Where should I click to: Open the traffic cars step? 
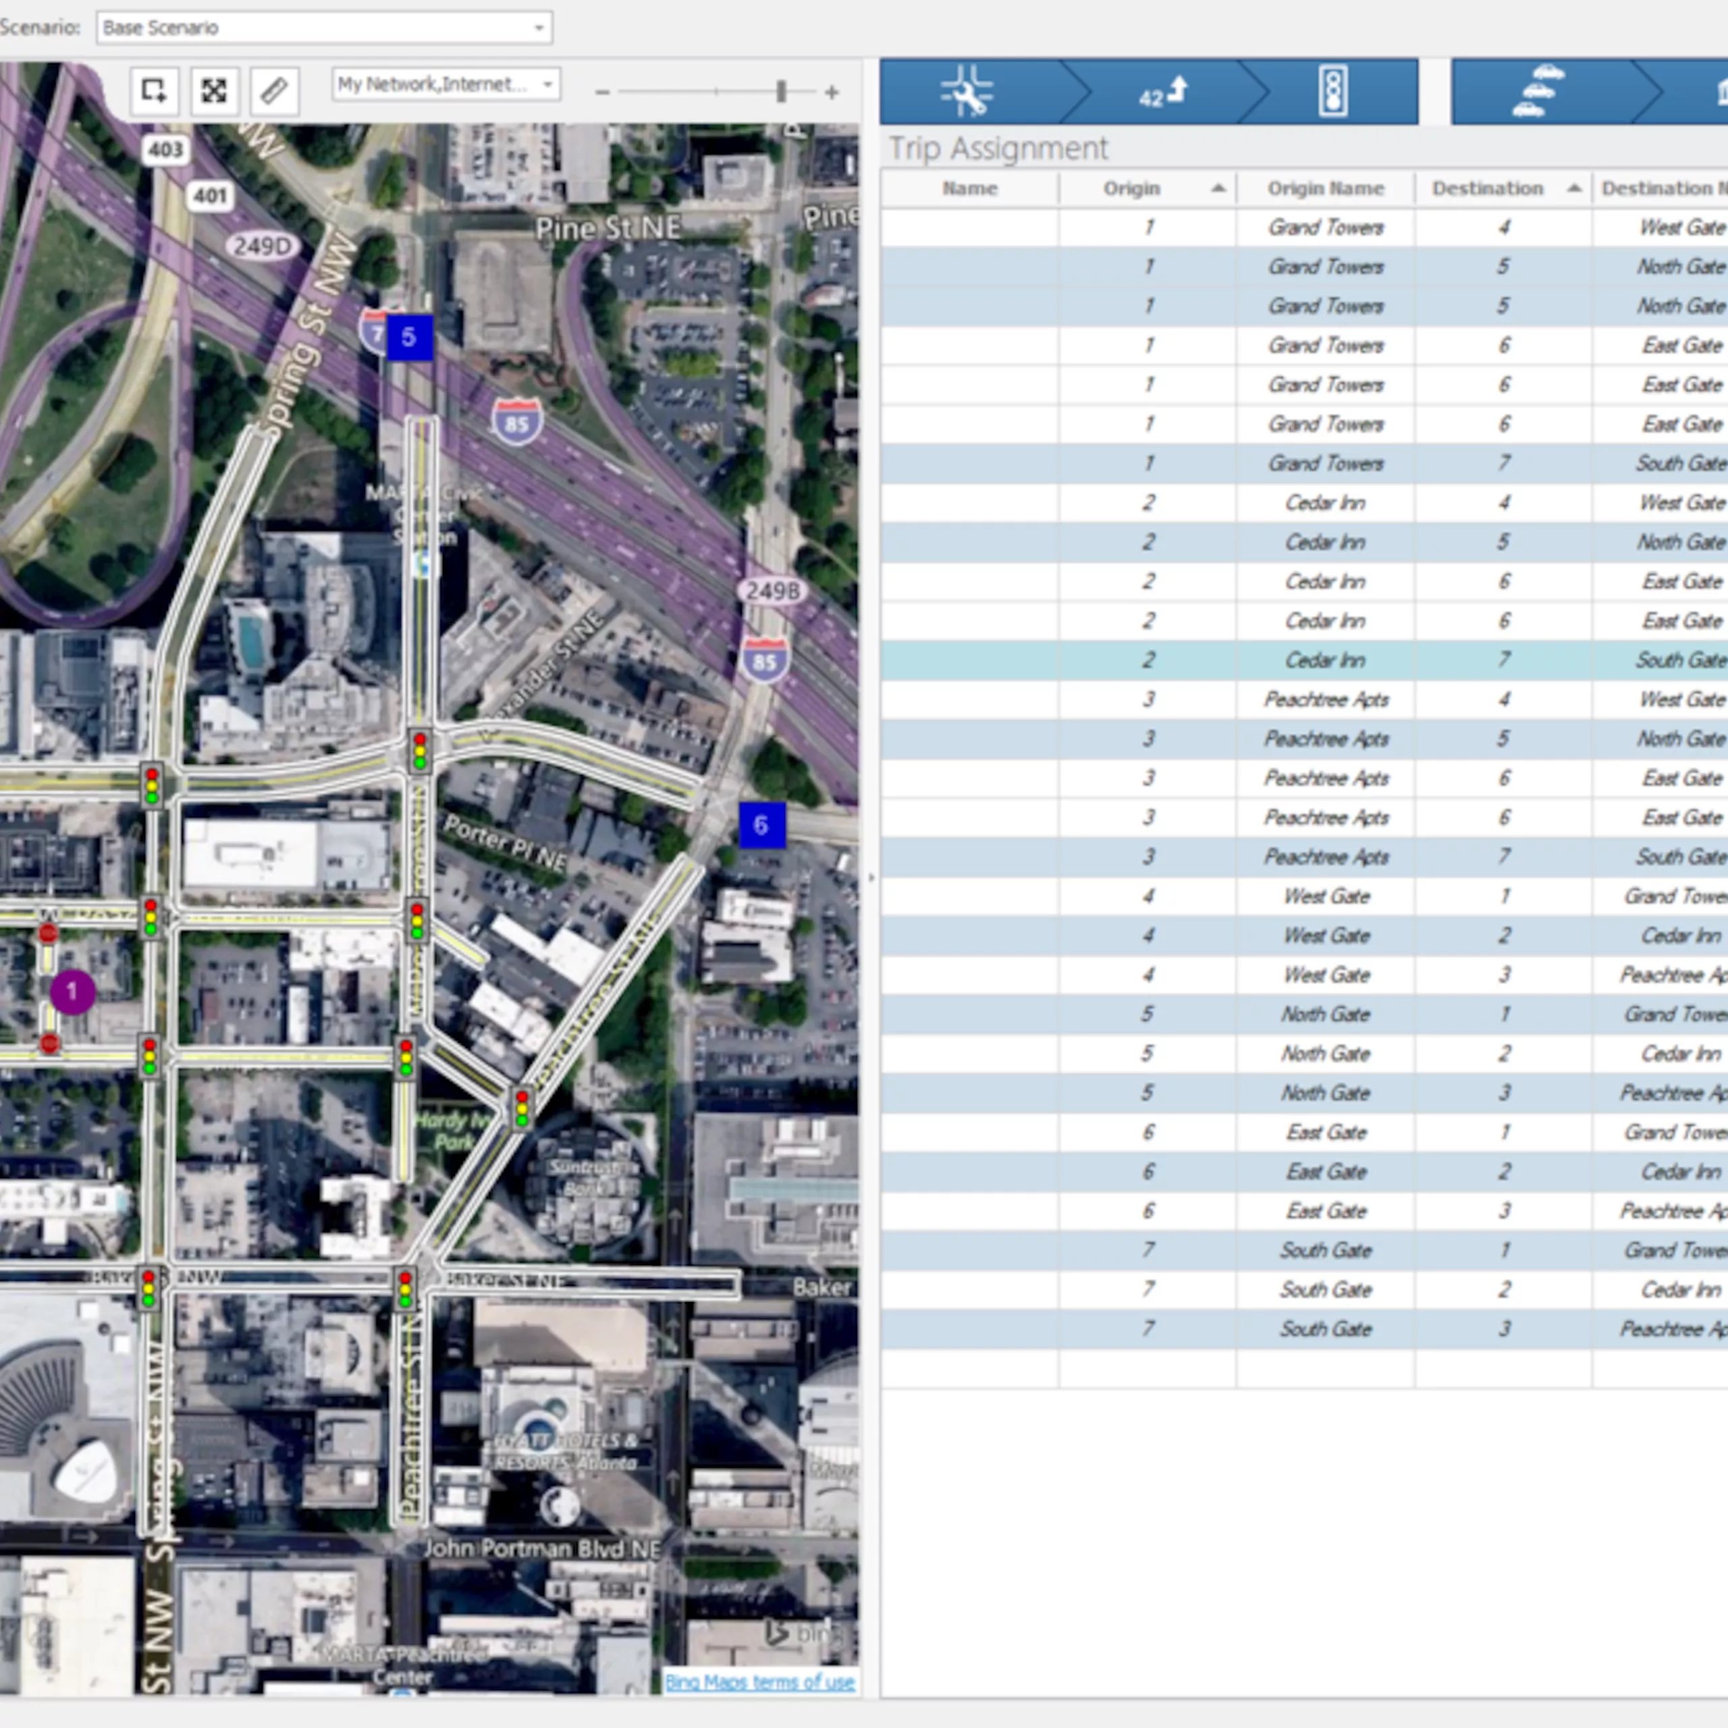pyautogui.click(x=1538, y=91)
